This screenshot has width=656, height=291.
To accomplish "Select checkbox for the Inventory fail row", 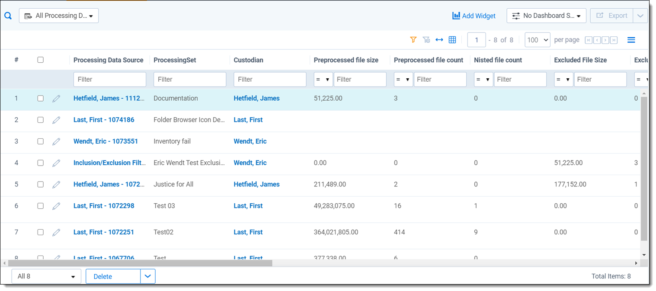I will coord(40,141).
